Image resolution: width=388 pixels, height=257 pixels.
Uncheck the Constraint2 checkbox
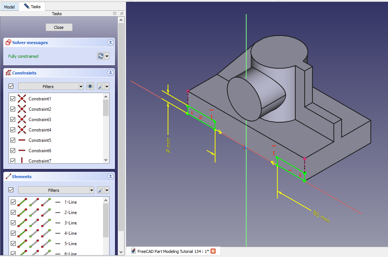pyautogui.click(x=13, y=109)
